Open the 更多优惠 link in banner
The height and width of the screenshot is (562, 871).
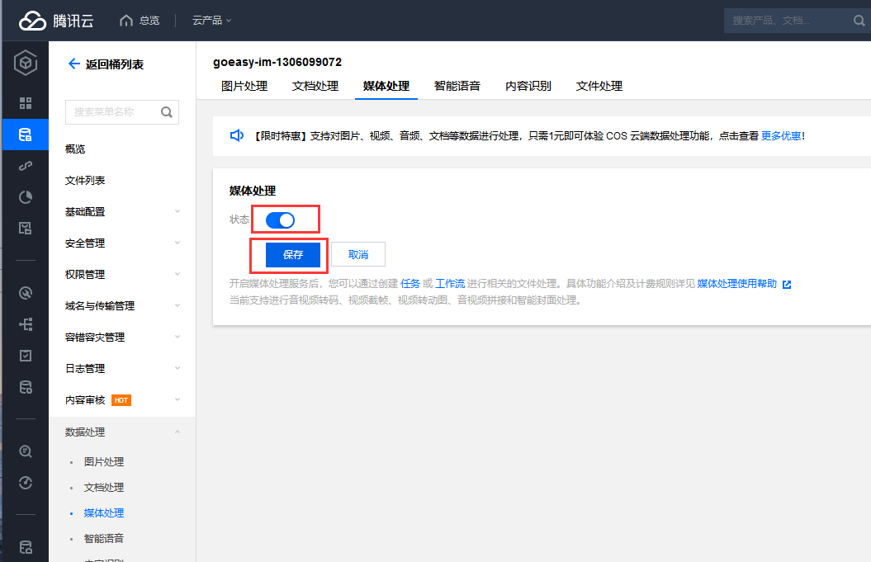point(780,135)
